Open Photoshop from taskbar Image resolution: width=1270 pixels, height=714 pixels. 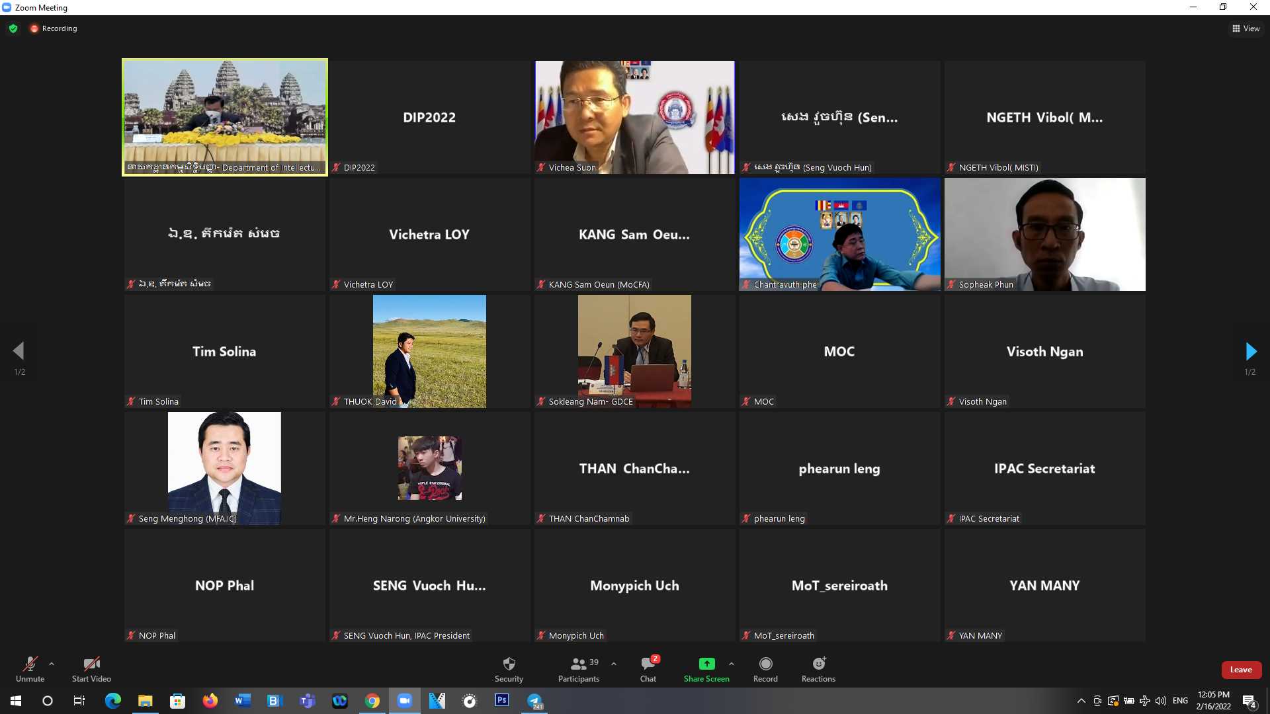pyautogui.click(x=502, y=701)
